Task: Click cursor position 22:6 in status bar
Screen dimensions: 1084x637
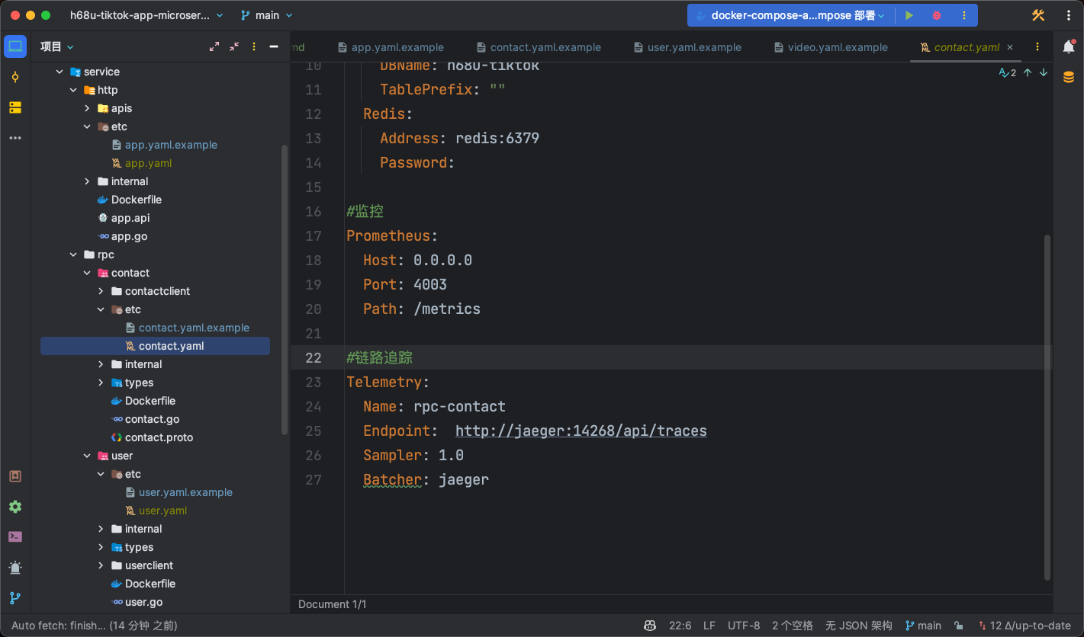Action: click(680, 626)
